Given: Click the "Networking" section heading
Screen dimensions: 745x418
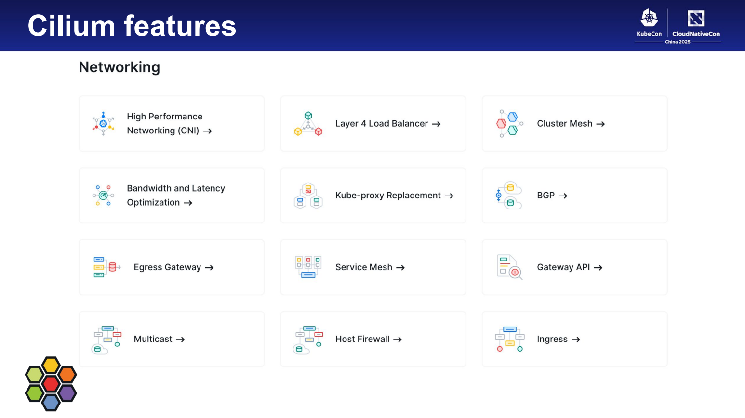Looking at the screenshot, I should pos(120,67).
